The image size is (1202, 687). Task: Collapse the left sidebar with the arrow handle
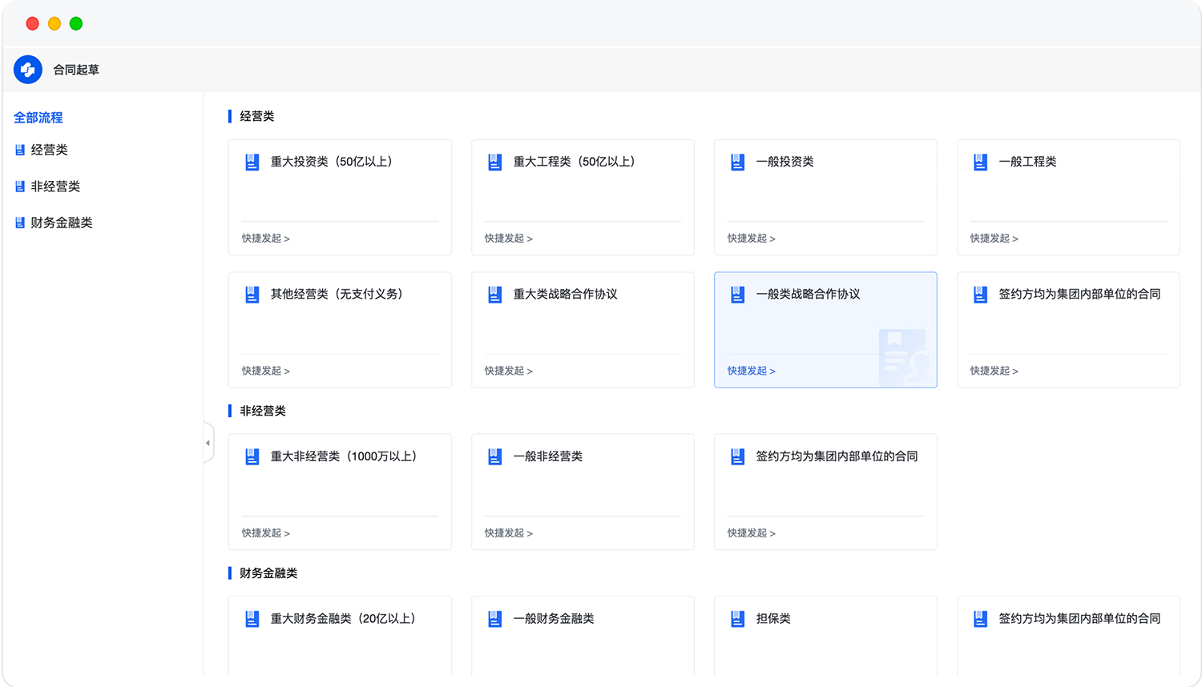pyautogui.click(x=208, y=443)
